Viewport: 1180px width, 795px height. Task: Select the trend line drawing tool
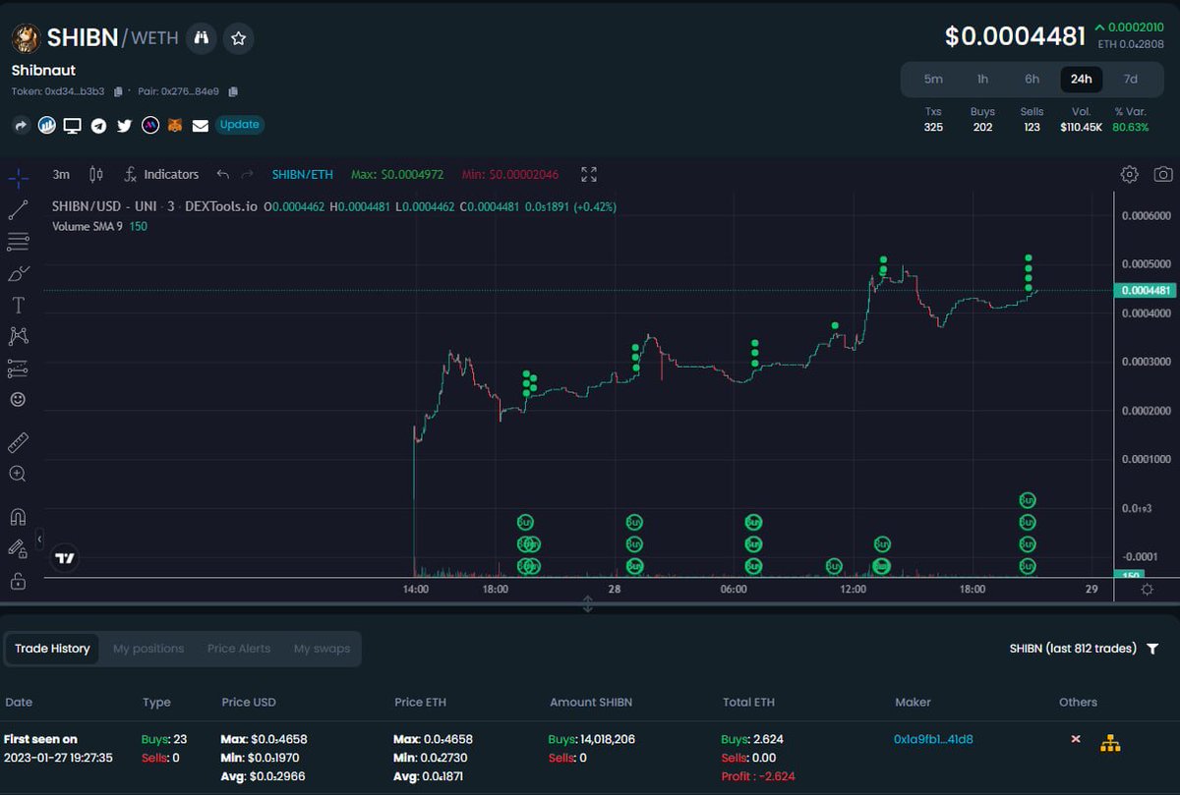click(18, 209)
